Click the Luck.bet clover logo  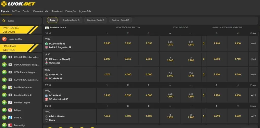tap(4, 4)
